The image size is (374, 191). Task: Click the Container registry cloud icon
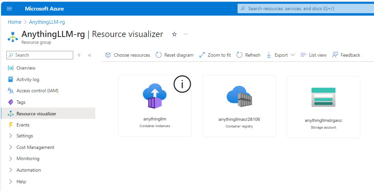click(239, 96)
